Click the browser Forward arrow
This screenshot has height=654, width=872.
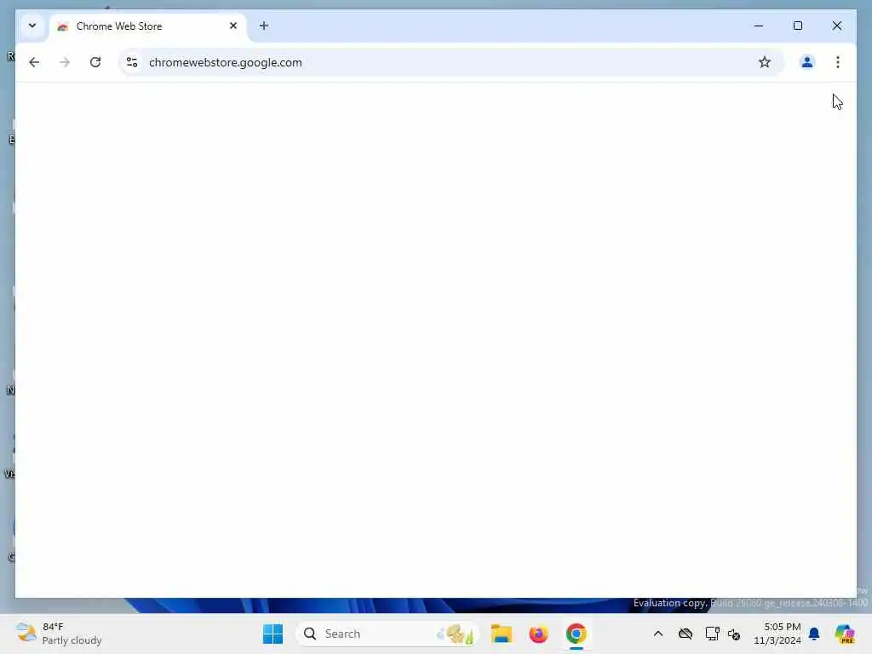point(65,62)
